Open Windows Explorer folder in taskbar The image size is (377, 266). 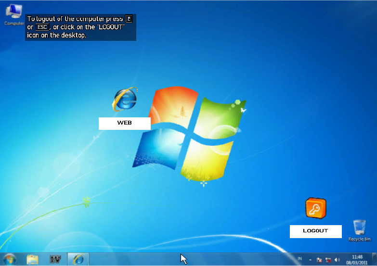[32, 260]
